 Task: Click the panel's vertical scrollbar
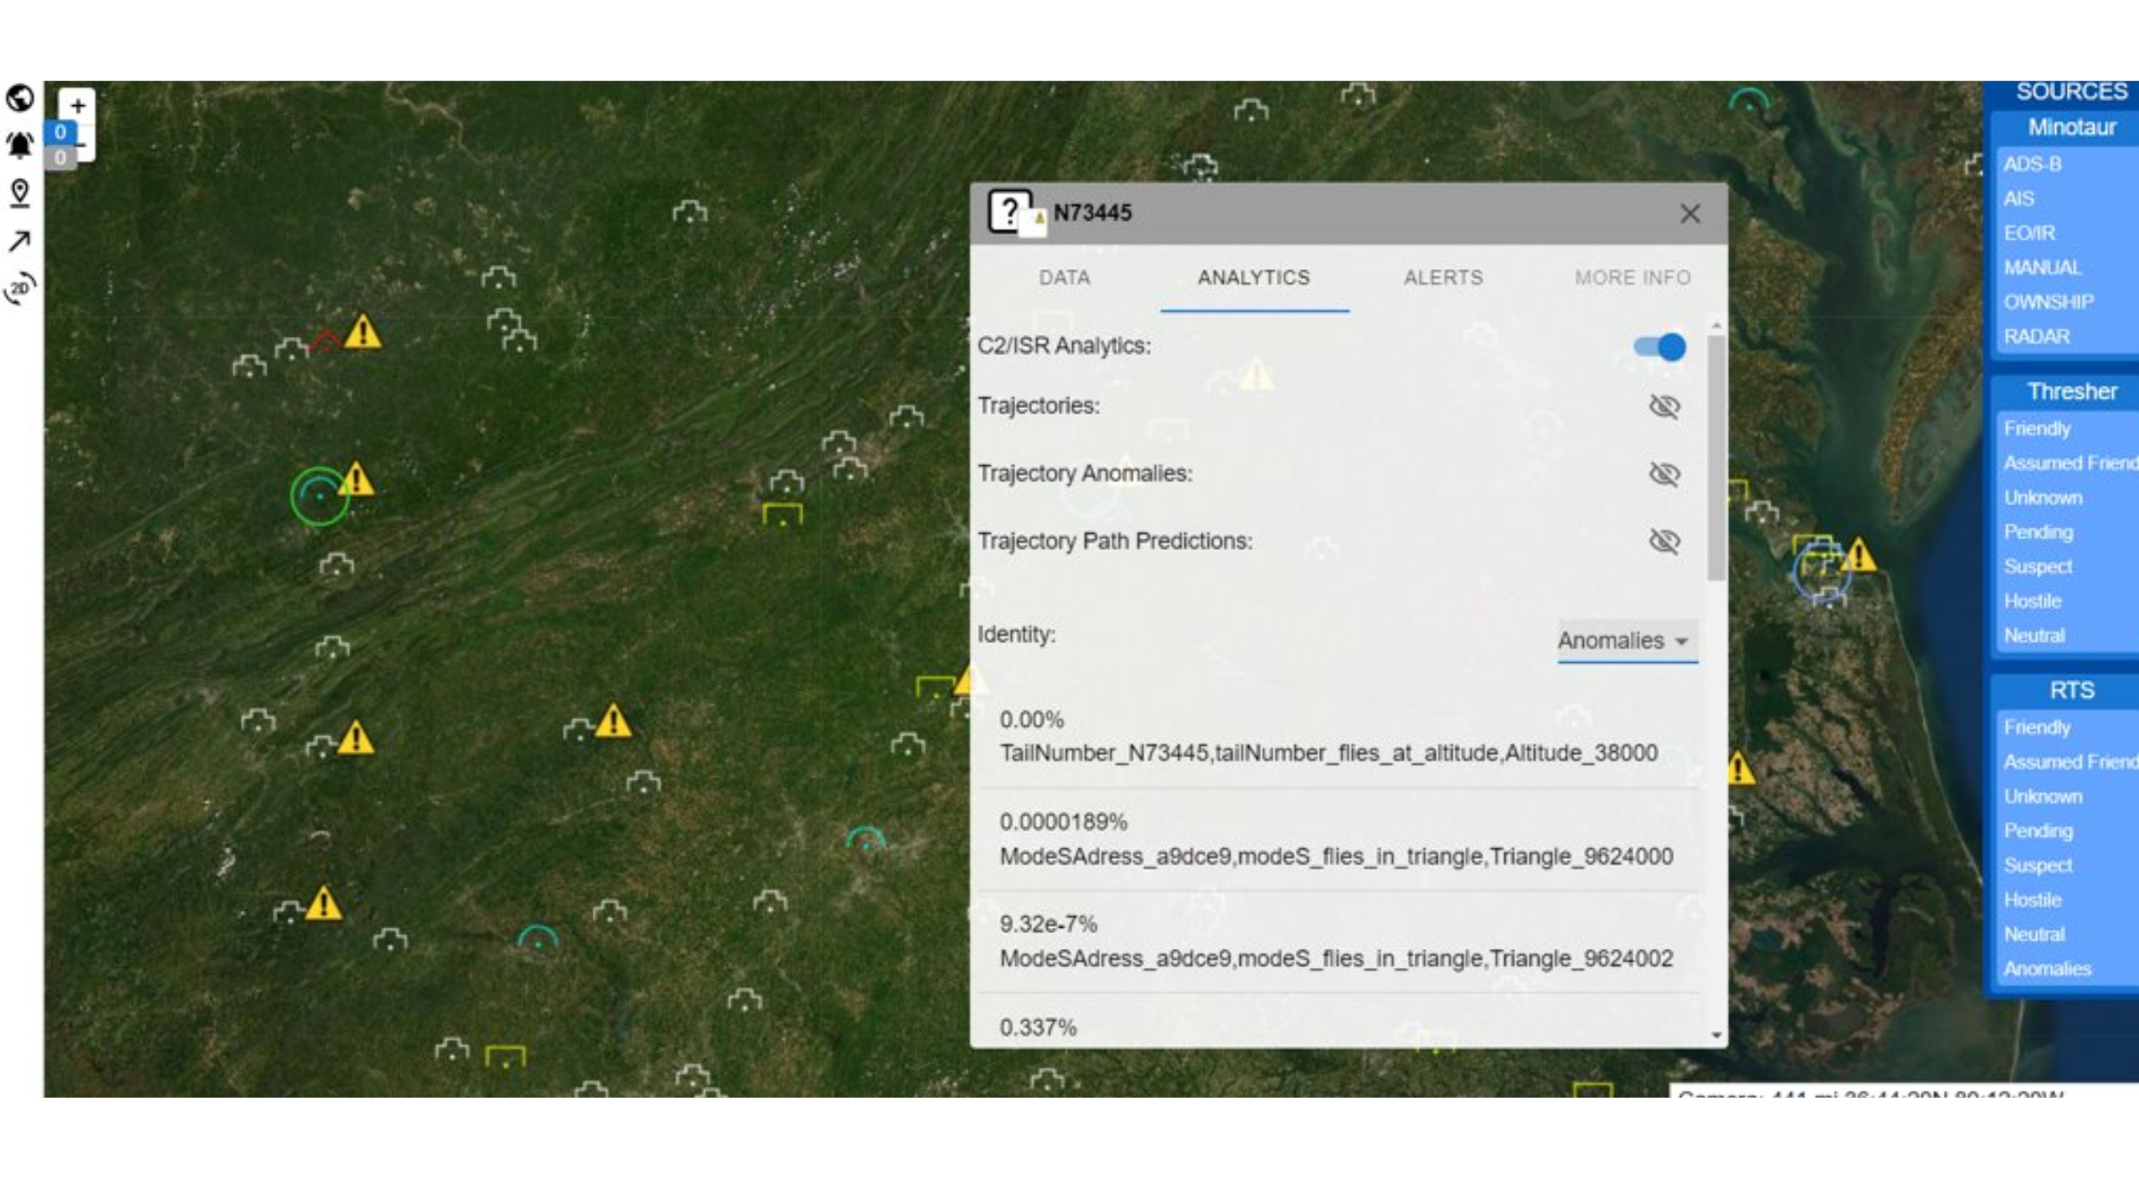[x=1716, y=458]
